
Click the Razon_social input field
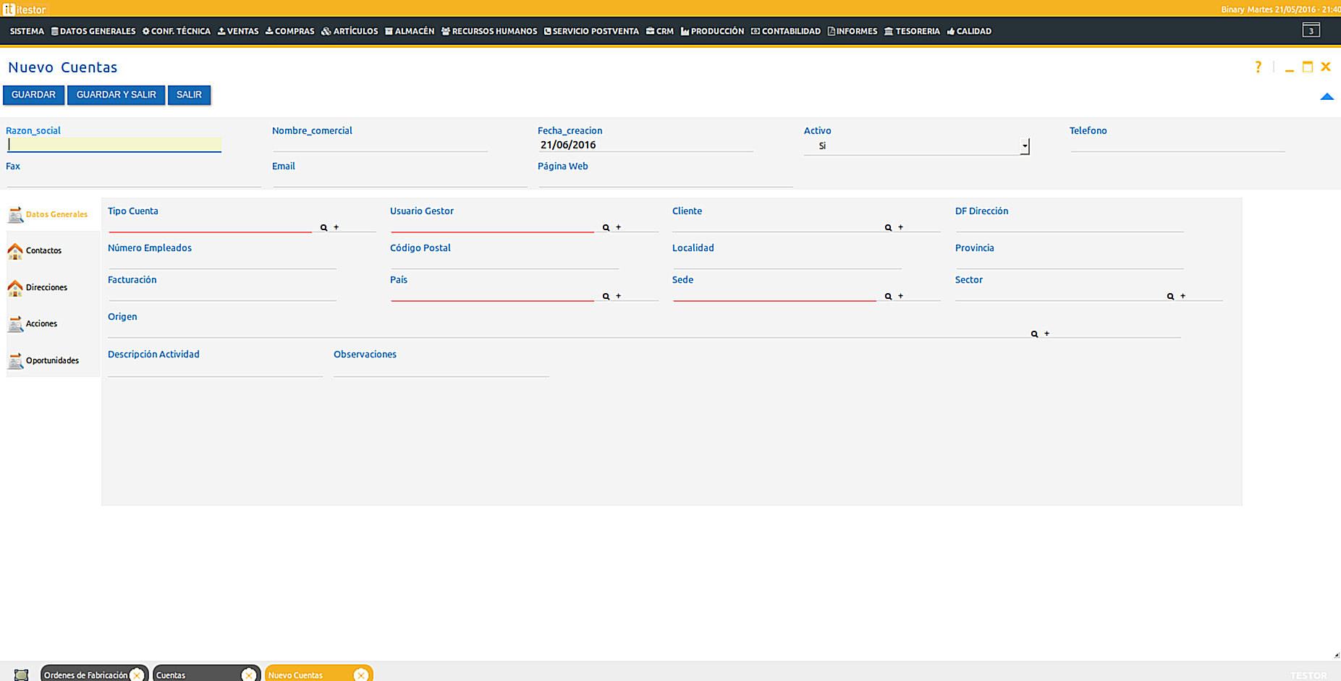click(114, 145)
